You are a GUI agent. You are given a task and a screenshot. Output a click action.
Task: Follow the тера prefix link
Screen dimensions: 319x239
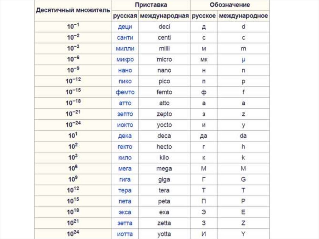click(x=125, y=190)
